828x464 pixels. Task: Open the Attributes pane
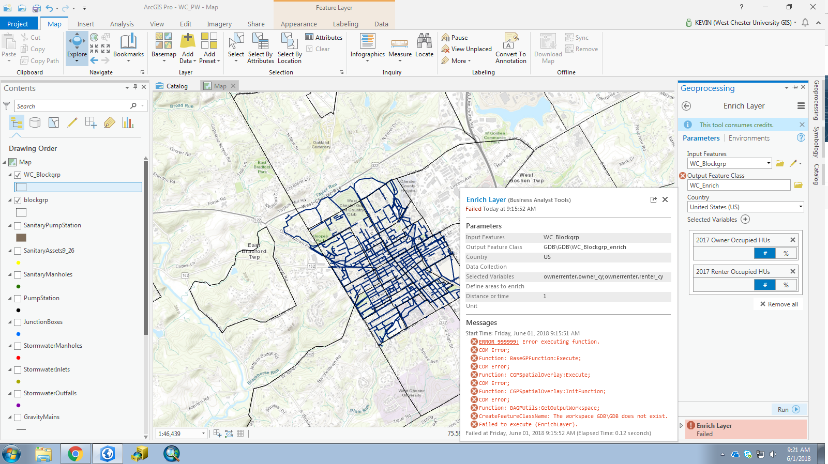324,37
